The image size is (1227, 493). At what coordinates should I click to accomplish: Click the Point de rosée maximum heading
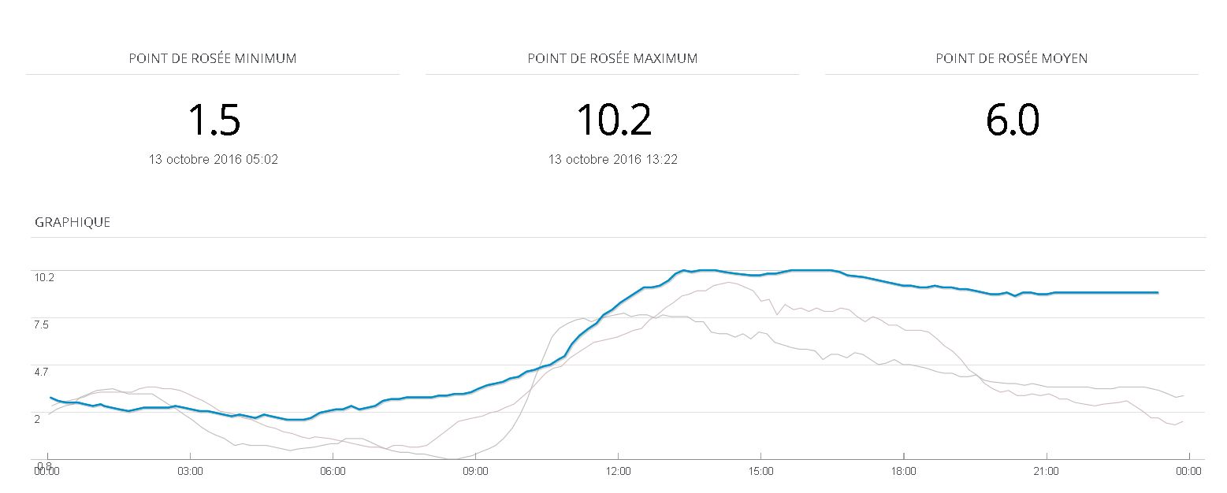click(x=612, y=58)
